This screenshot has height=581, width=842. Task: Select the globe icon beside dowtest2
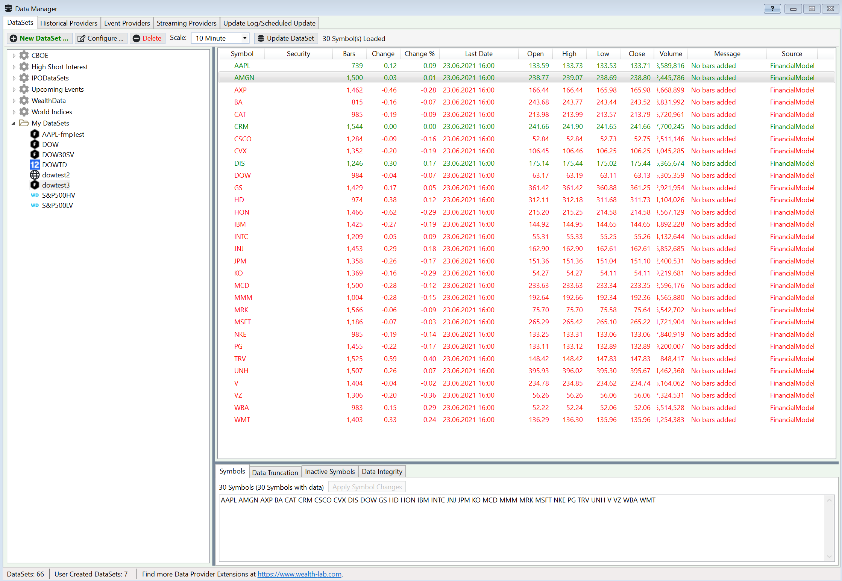[x=35, y=175]
